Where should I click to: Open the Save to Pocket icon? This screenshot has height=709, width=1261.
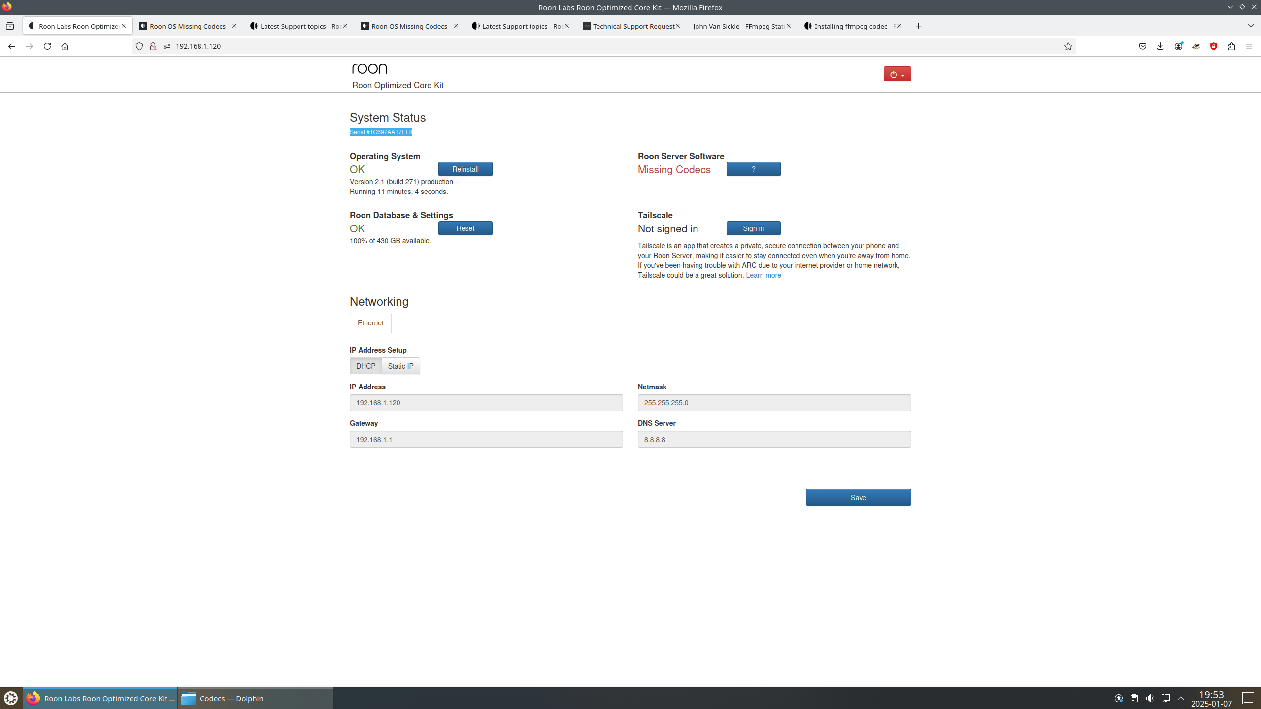point(1143,46)
